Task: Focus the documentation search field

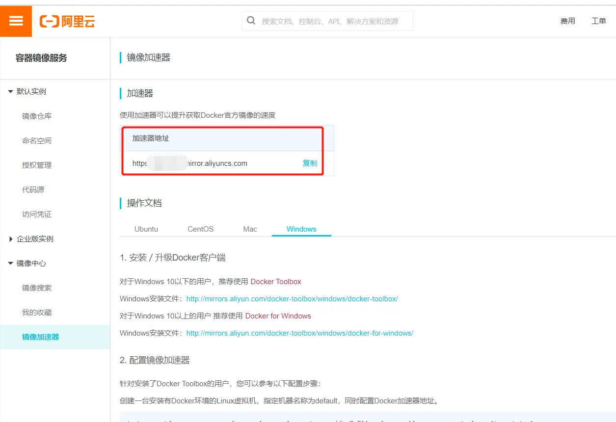Action: coord(327,21)
